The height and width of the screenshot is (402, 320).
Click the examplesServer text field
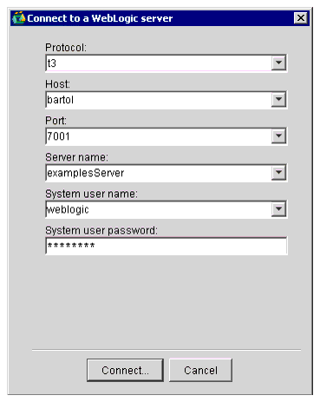[x=159, y=173]
